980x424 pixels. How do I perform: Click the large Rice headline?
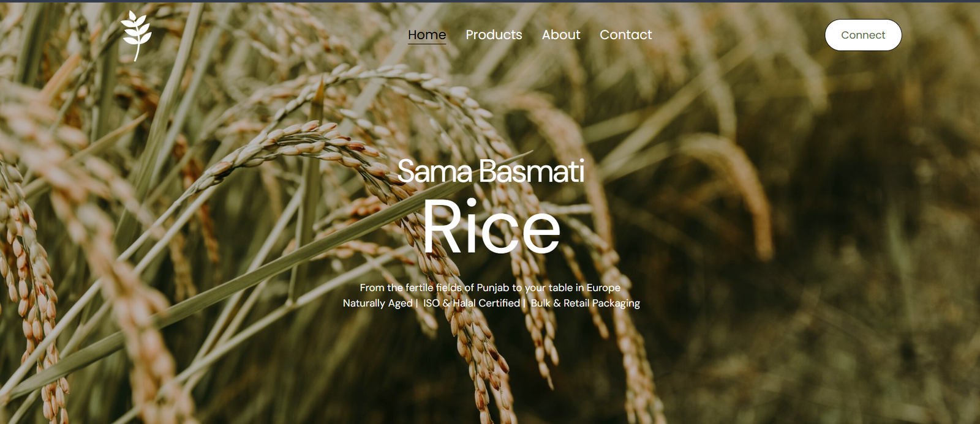(x=491, y=227)
